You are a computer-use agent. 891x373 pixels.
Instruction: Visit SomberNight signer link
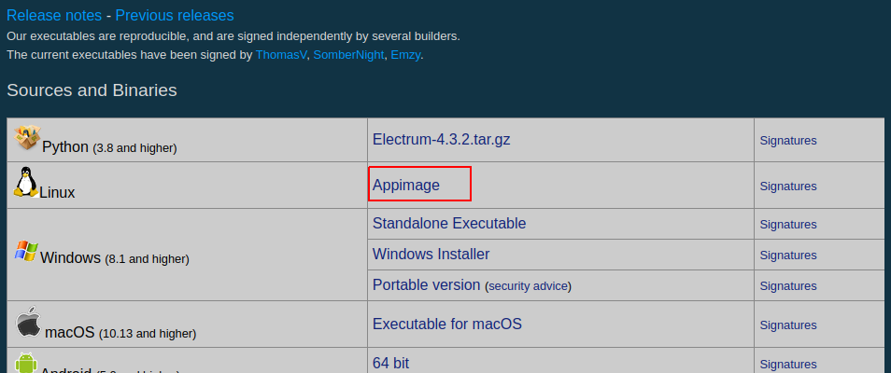[348, 55]
